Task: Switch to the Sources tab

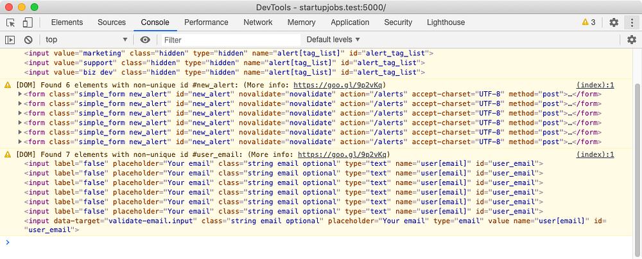Action: point(111,22)
